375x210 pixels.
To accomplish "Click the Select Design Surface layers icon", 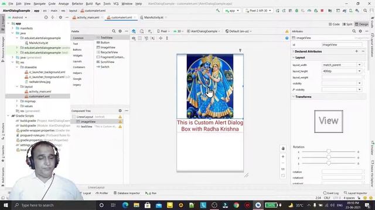I will coord(134,31).
